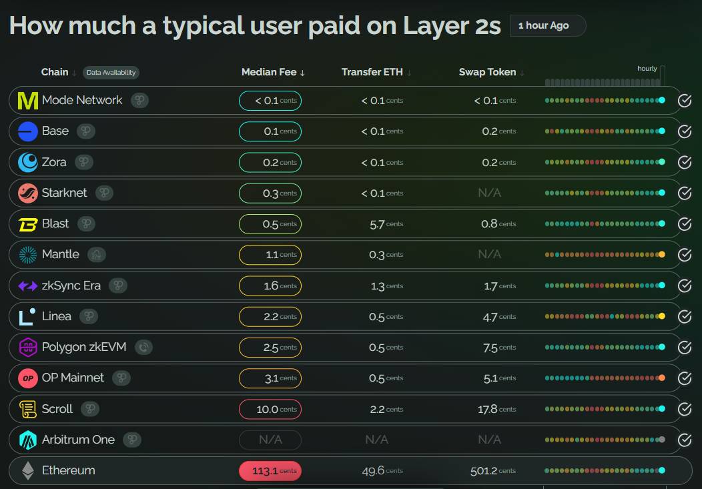The width and height of the screenshot is (702, 489).
Task: Toggle the check circle for Linea
Action: (685, 317)
